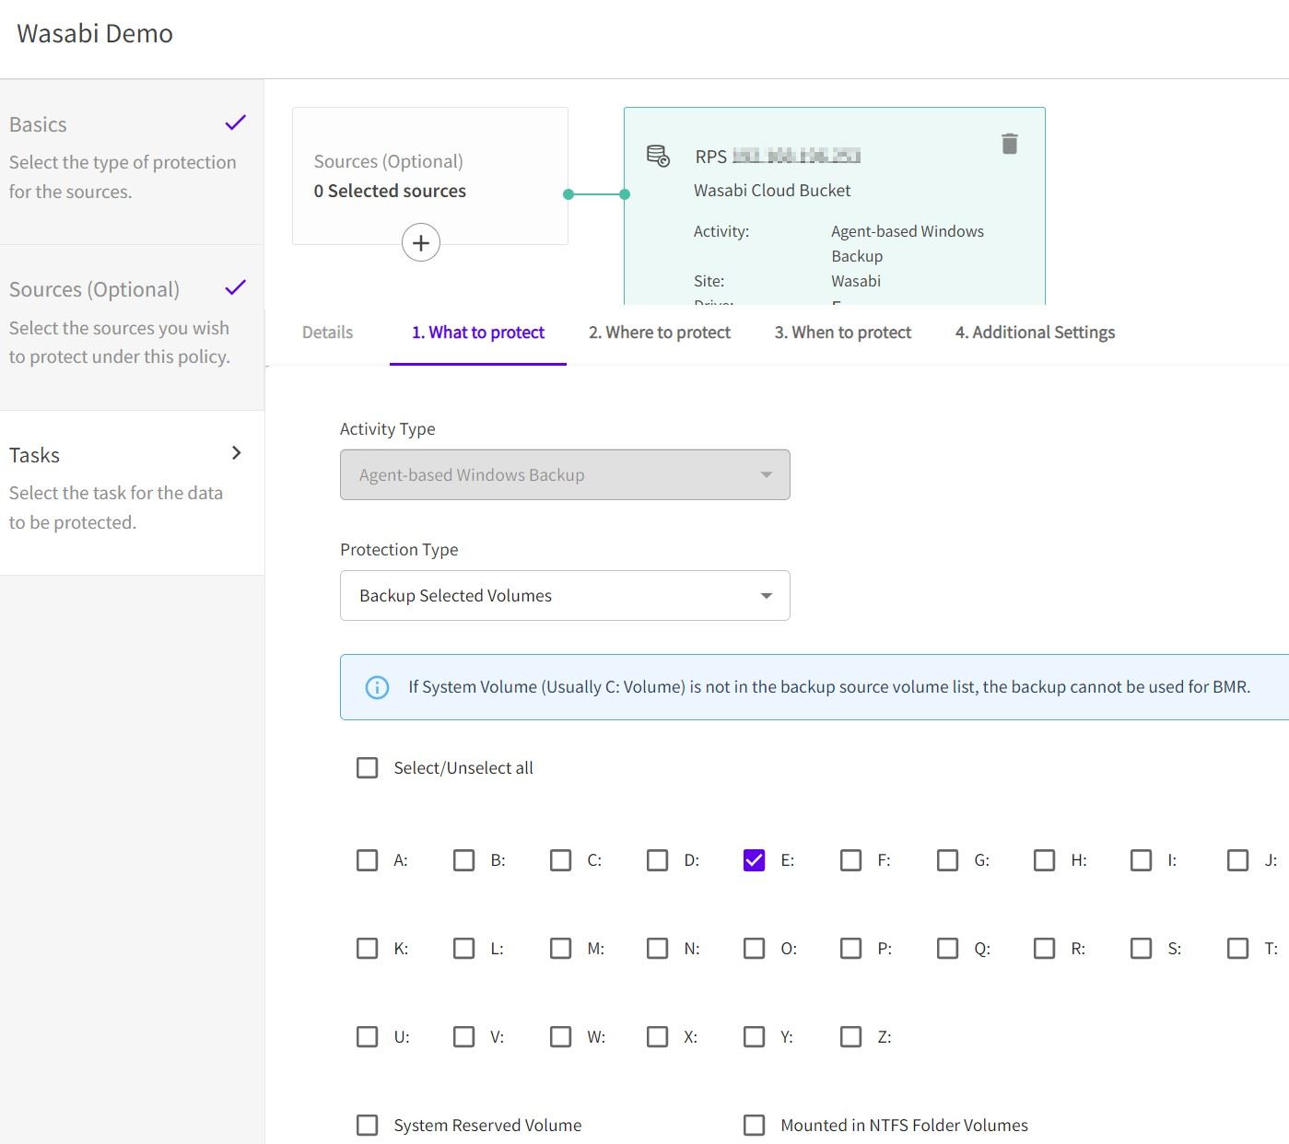Check the J: volume checkbox
The height and width of the screenshot is (1144, 1289).
pos(1237,860)
